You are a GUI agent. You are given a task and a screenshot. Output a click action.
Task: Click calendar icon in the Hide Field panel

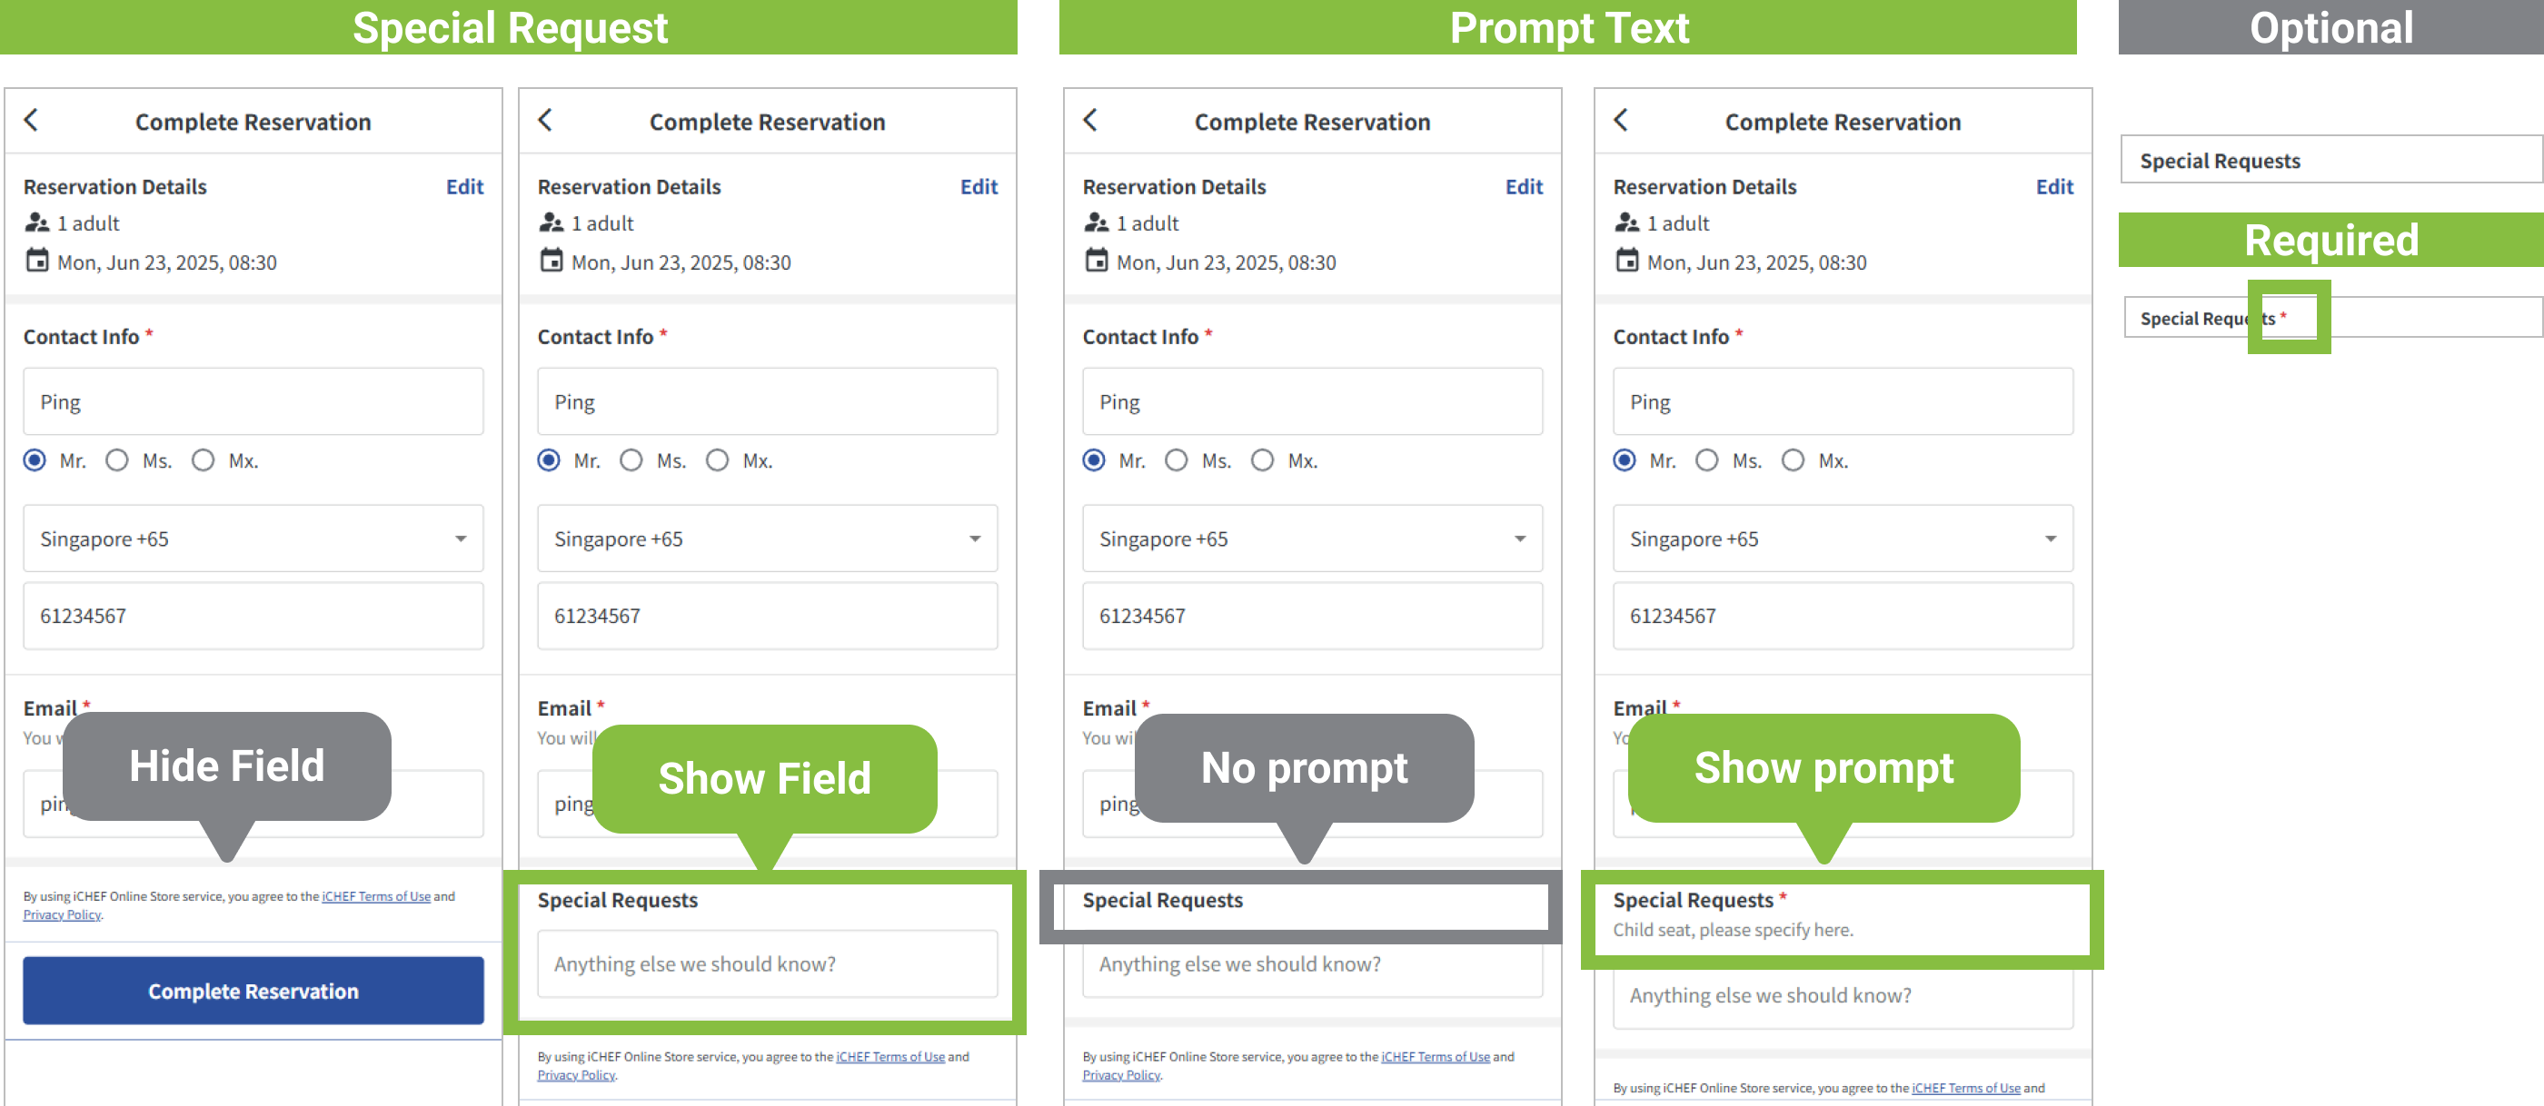coord(36,262)
